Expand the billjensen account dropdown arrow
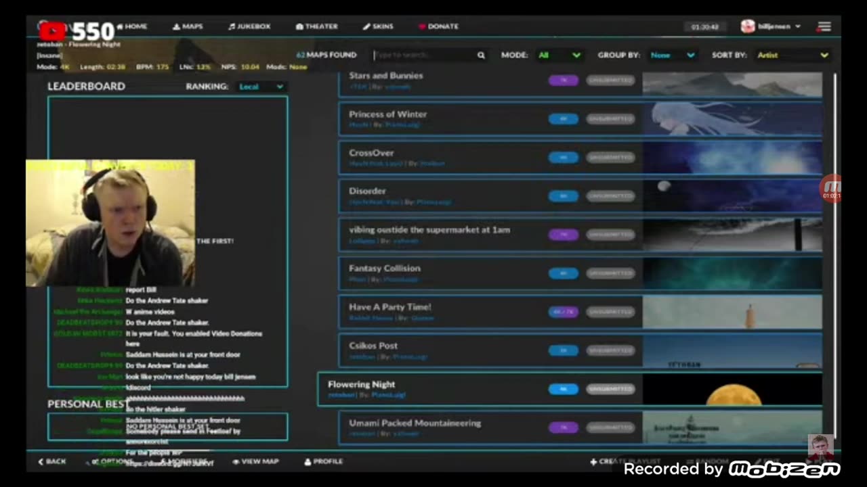The width and height of the screenshot is (867, 487). (x=798, y=26)
